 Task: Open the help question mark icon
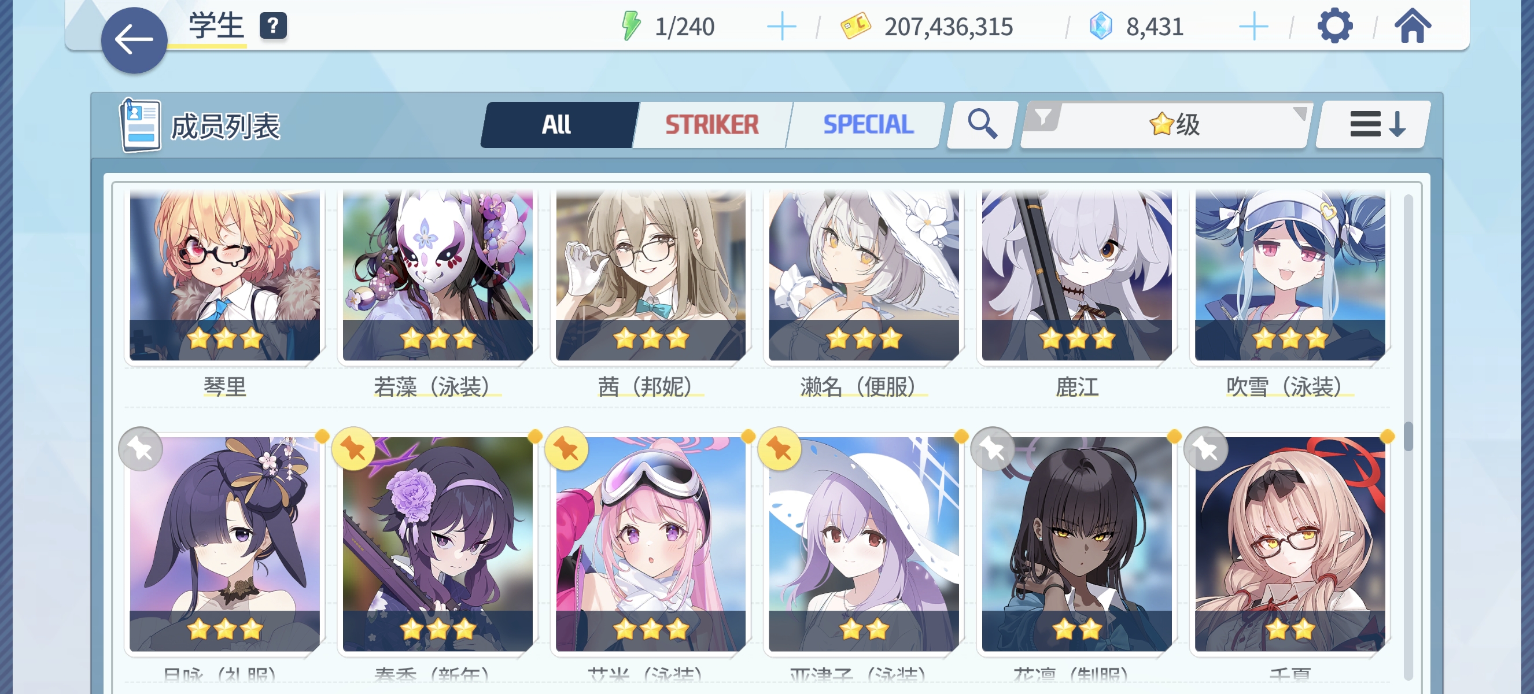[274, 26]
